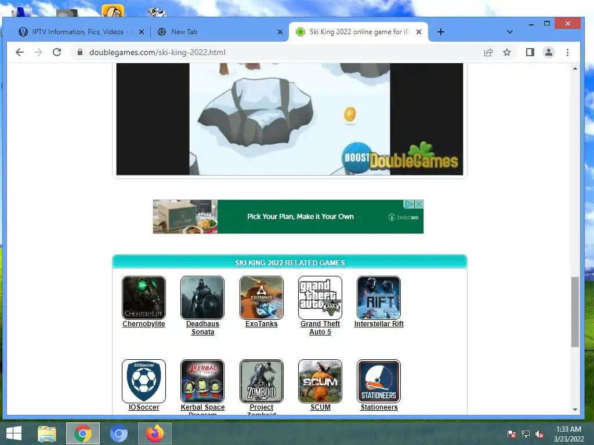Expand the tab search chevron
594x445 pixels.
pos(510,32)
